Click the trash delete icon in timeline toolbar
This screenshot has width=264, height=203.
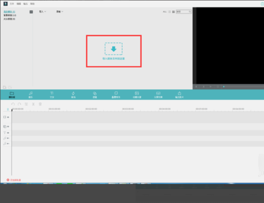click(40, 104)
